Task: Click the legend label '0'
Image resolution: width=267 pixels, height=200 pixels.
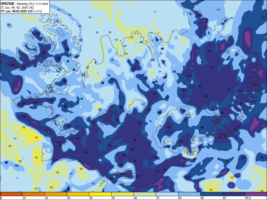Action: pyautogui.click(x=1, y=198)
